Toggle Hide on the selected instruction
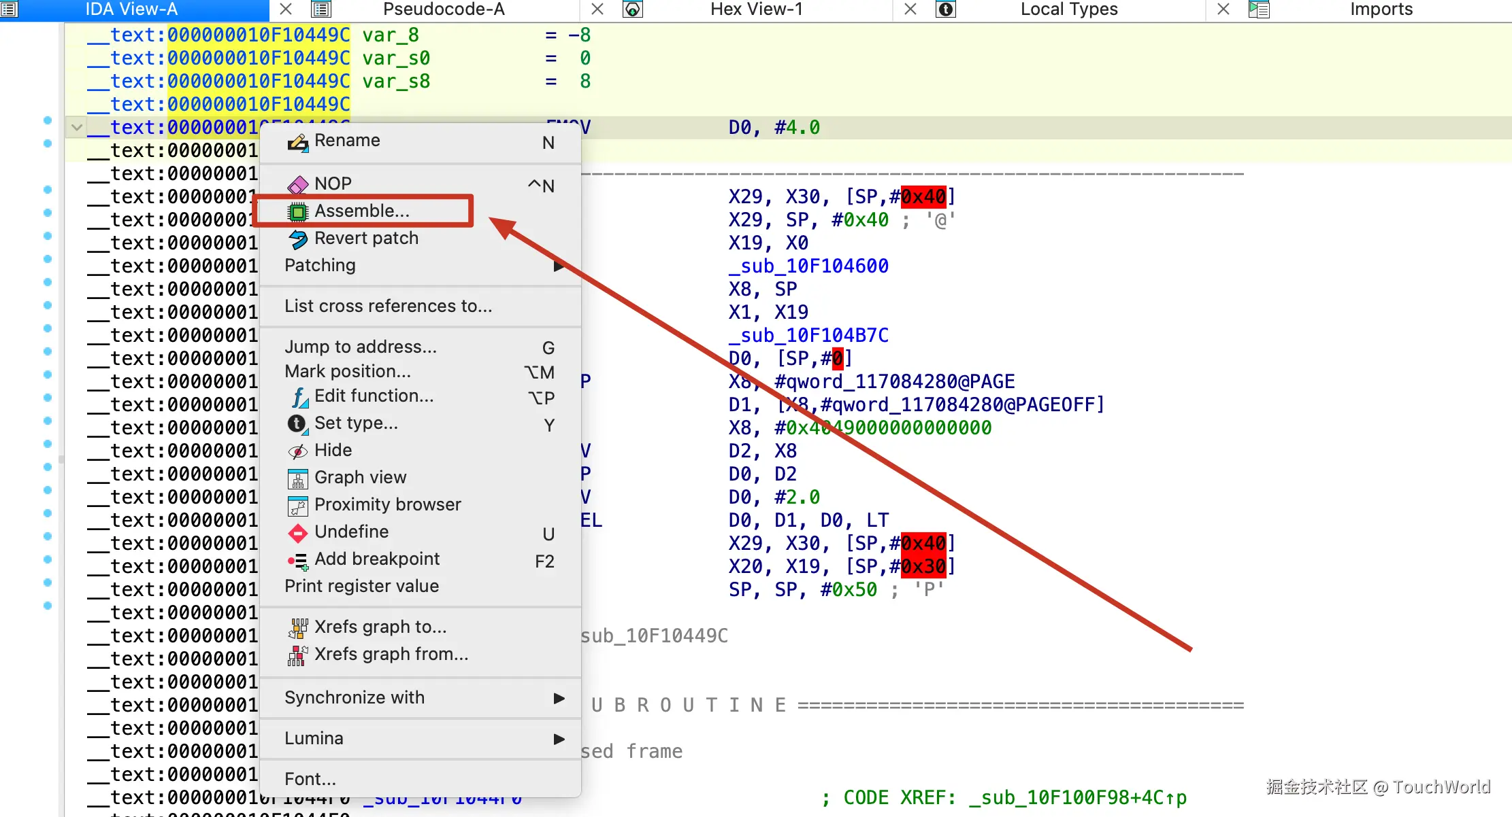 333,450
